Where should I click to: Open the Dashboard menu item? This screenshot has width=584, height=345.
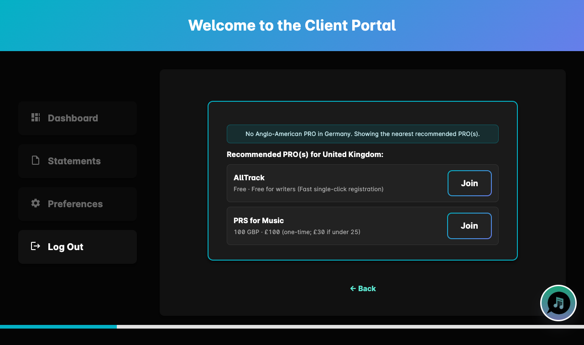pos(78,118)
